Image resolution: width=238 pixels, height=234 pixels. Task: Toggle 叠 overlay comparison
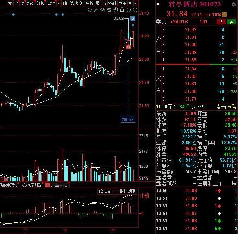click(x=98, y=3)
